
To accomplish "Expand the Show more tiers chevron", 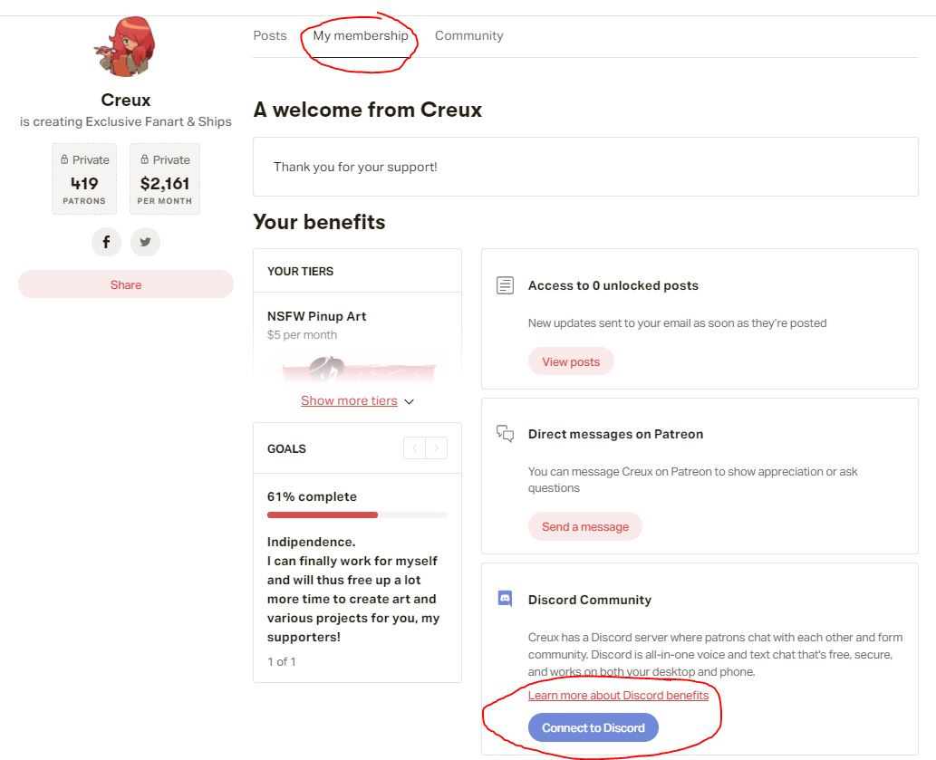I will (409, 401).
